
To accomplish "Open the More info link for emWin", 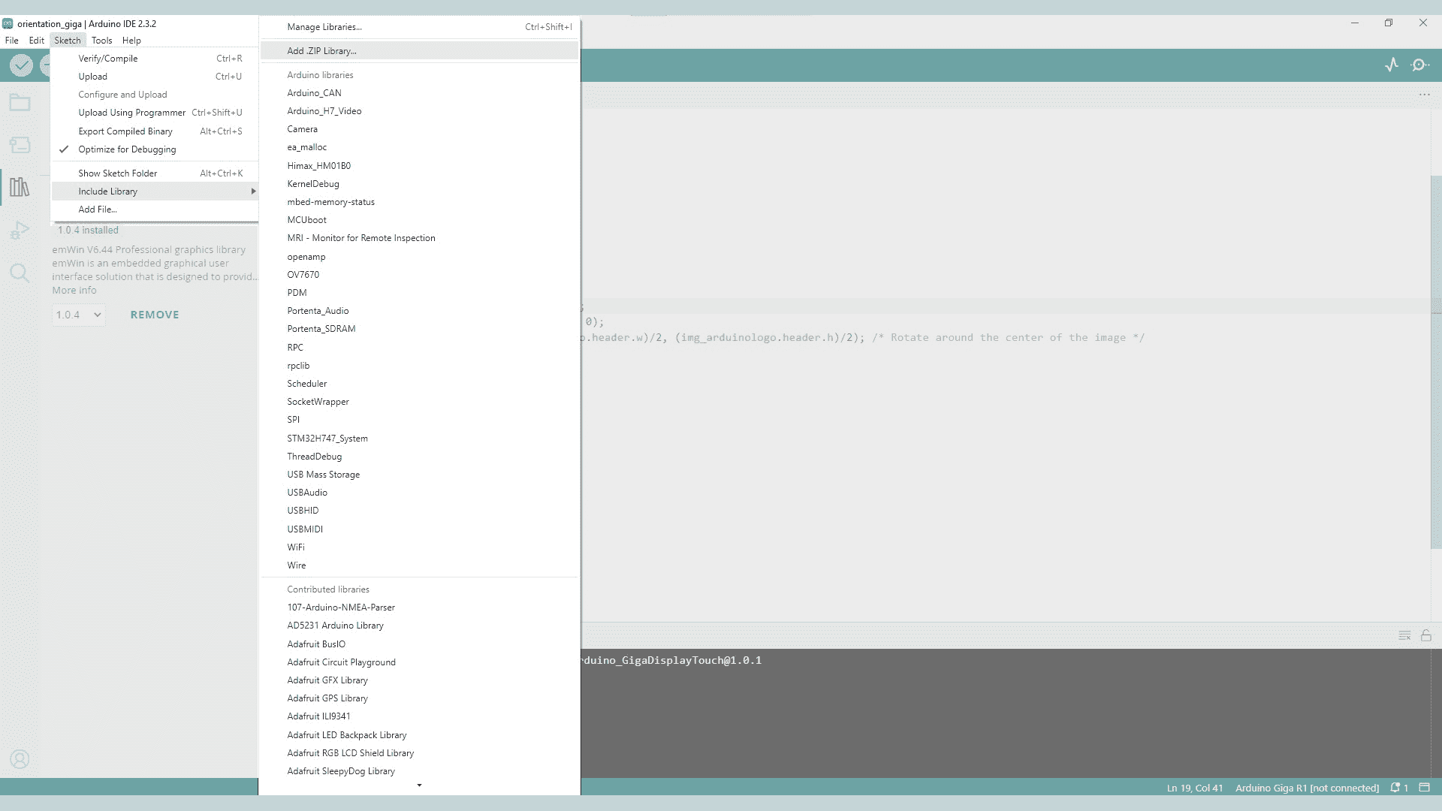I will tap(73, 290).
